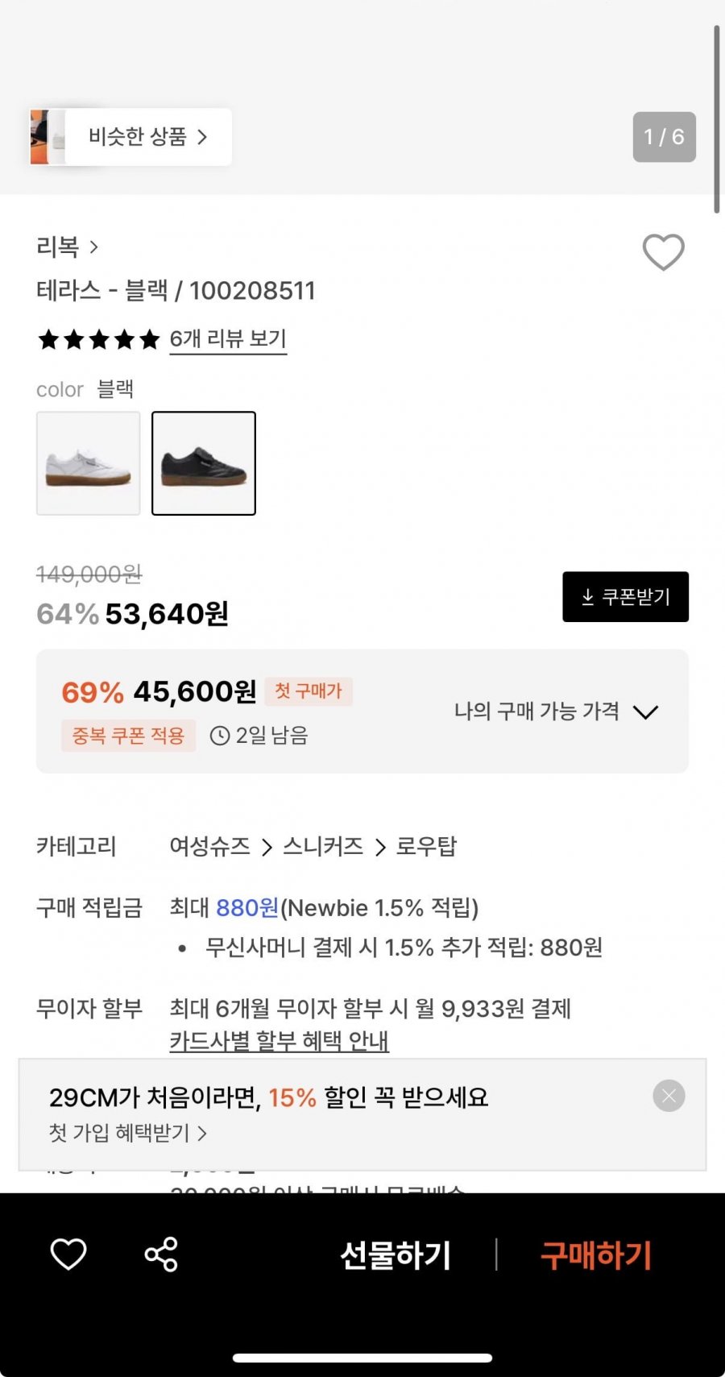Screen dimensions: 725x1377
Task: Go to 여성슈즈 category
Action: [x=209, y=846]
